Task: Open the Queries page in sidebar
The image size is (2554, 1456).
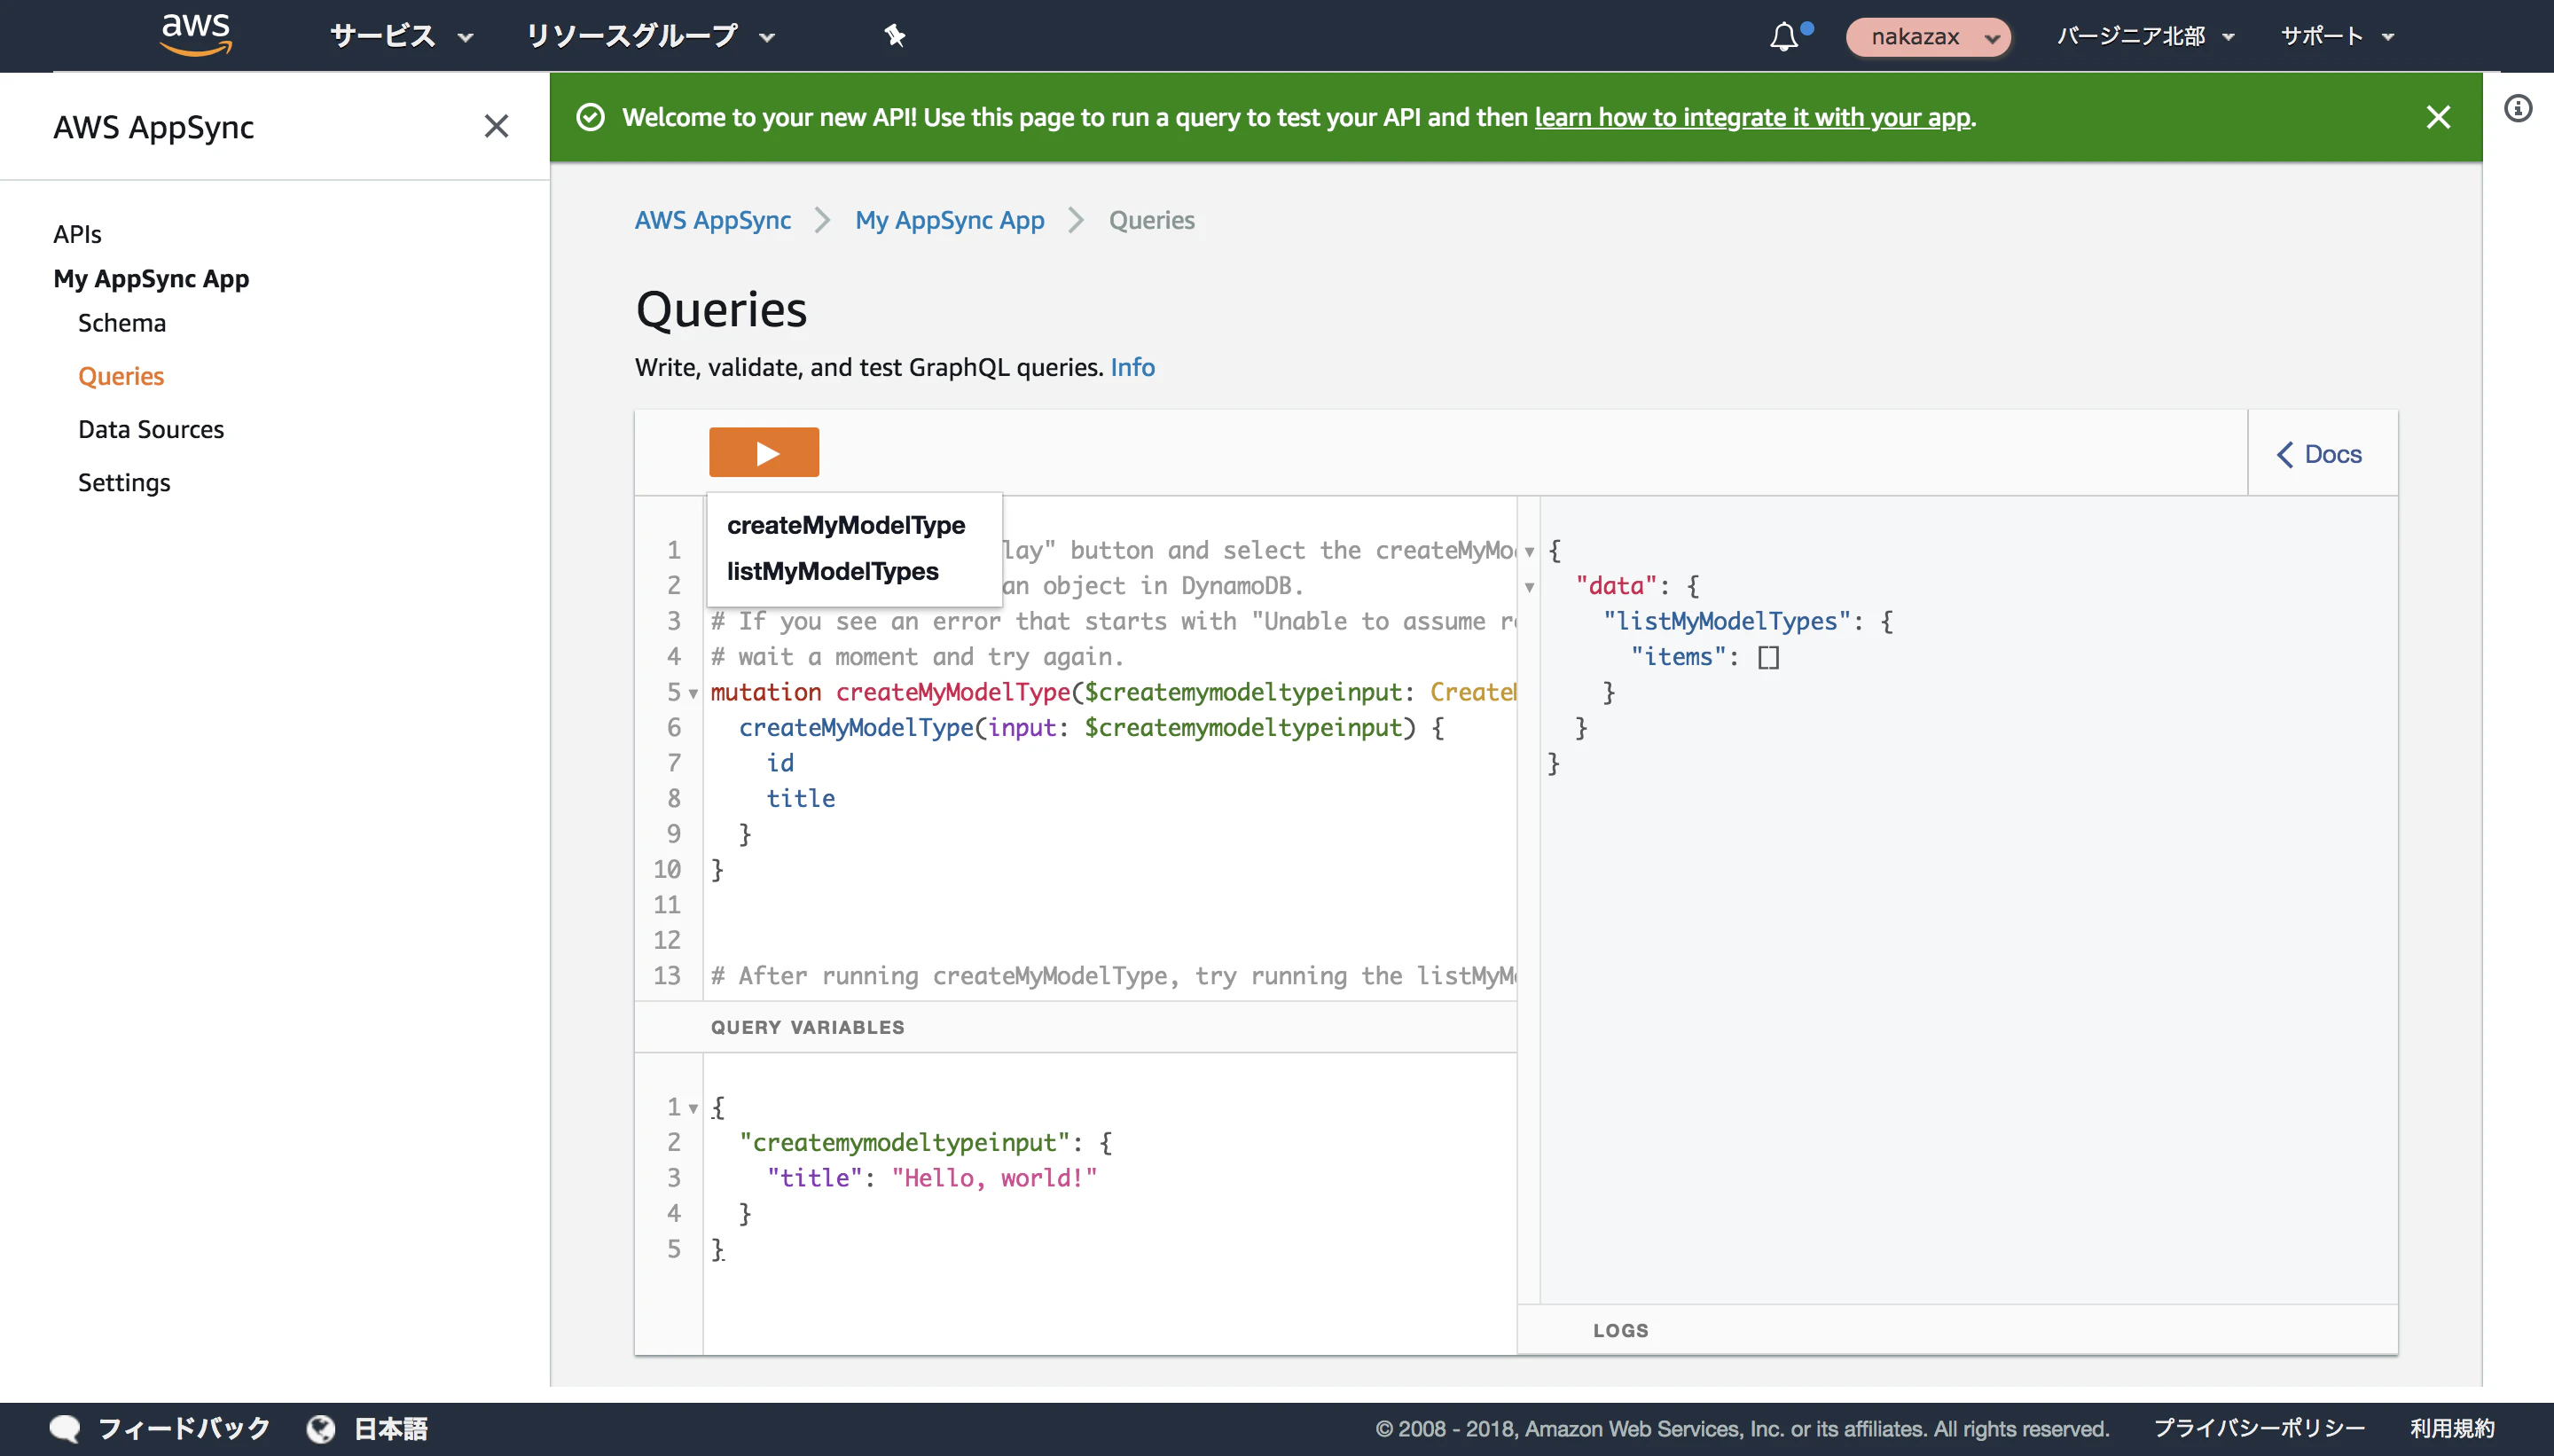Action: [x=121, y=376]
